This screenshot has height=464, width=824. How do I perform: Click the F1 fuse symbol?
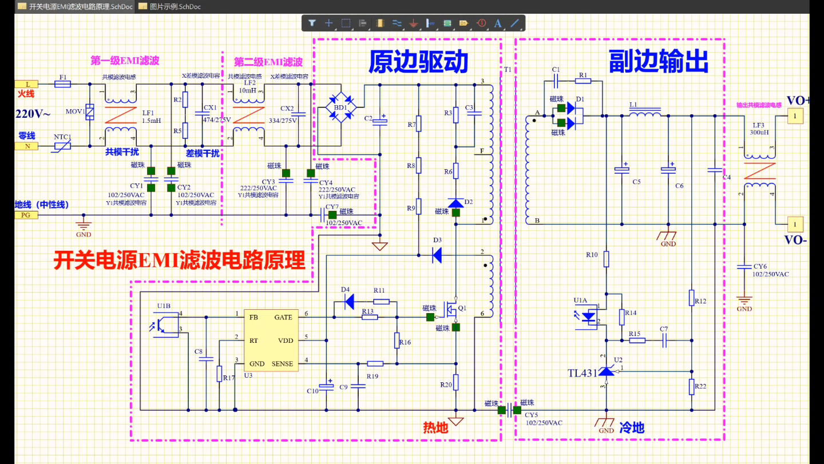click(x=62, y=84)
